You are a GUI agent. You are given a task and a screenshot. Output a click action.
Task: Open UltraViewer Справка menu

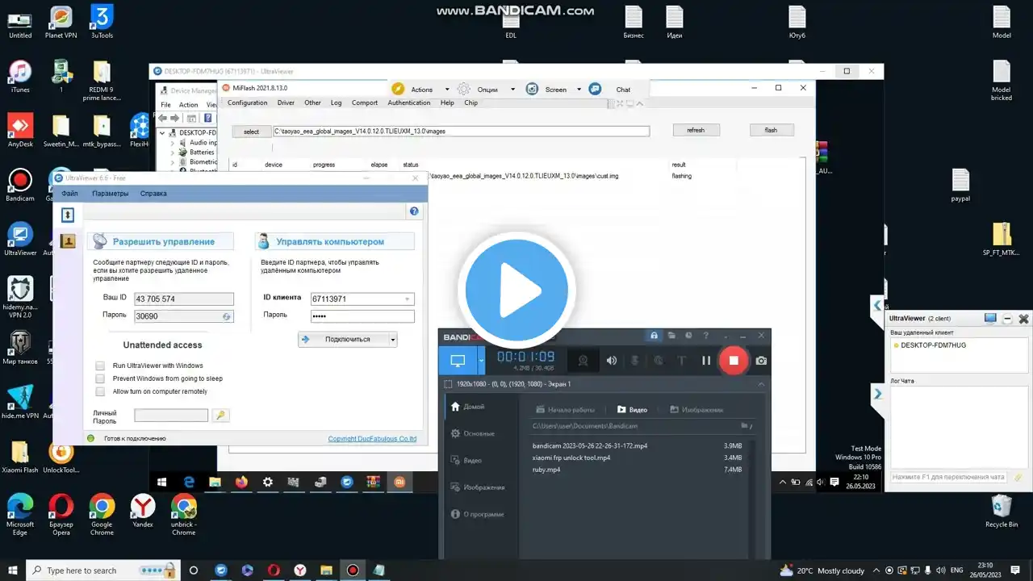pyautogui.click(x=153, y=194)
